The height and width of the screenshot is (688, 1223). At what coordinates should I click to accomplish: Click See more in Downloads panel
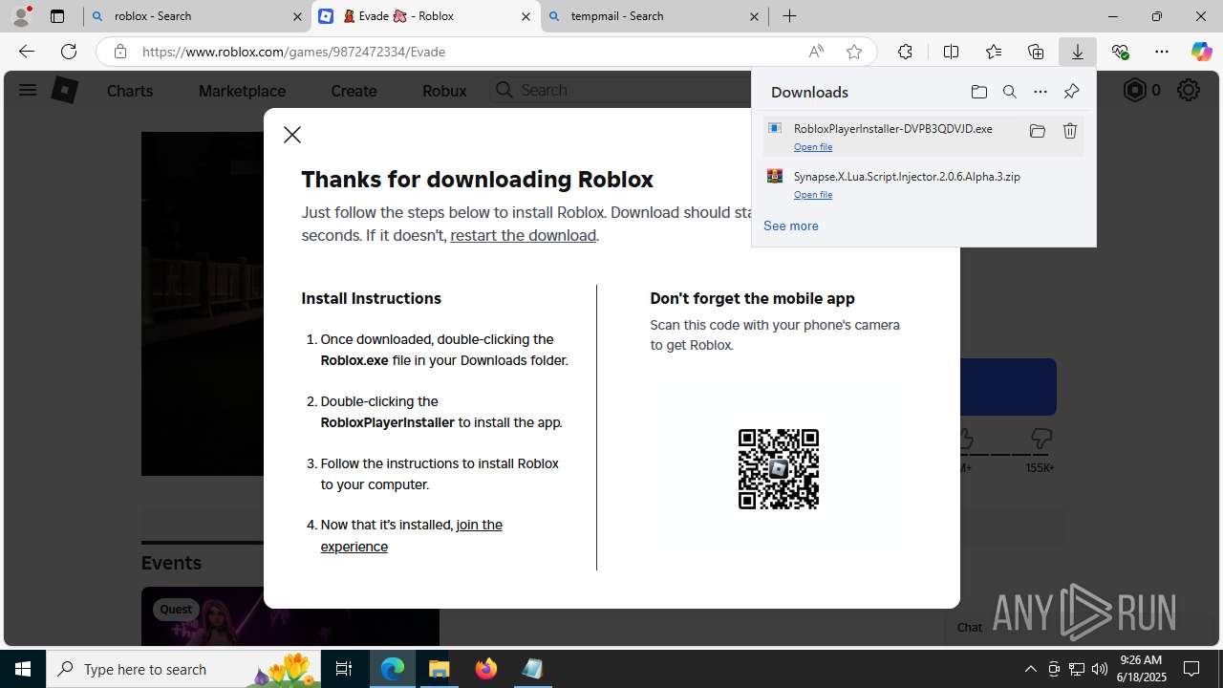click(x=790, y=226)
